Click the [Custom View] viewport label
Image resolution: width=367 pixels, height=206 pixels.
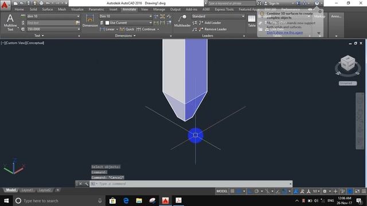[x=15, y=43]
